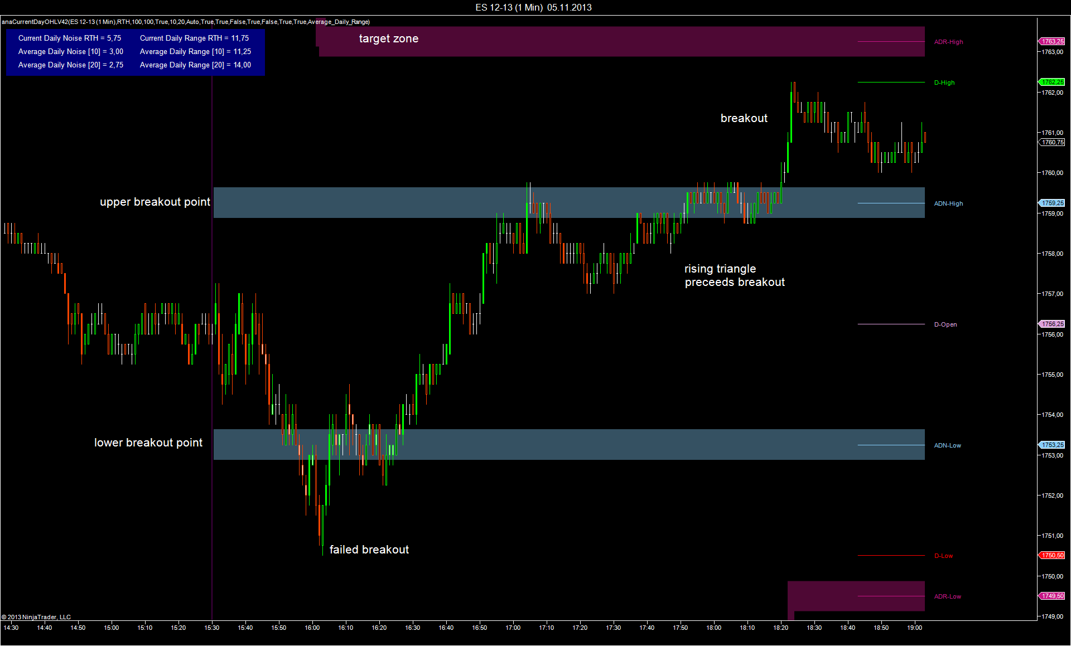Image resolution: width=1071 pixels, height=646 pixels.
Task: Select the 19:00 time axis label
Action: (x=915, y=628)
